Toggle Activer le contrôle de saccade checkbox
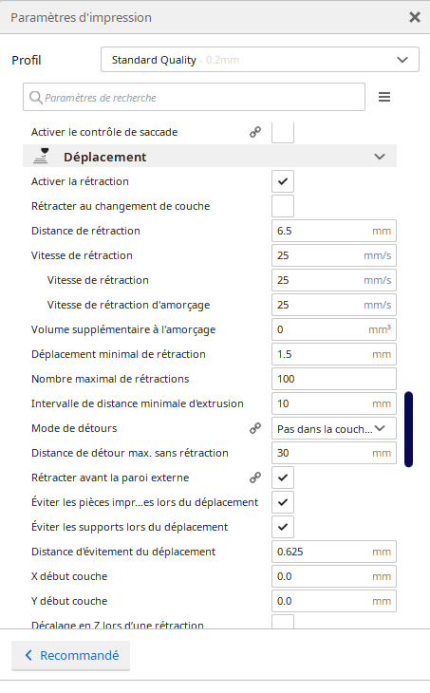430x693 pixels. [x=283, y=133]
